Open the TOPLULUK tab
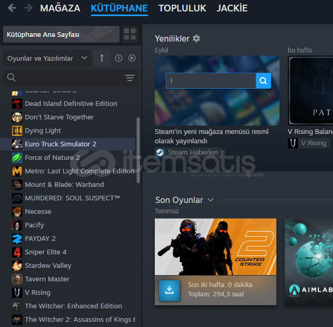 182,8
